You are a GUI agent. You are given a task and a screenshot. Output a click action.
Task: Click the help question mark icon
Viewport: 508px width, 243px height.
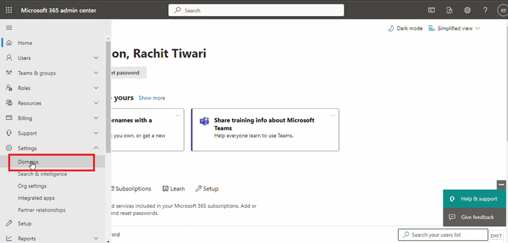click(485, 10)
